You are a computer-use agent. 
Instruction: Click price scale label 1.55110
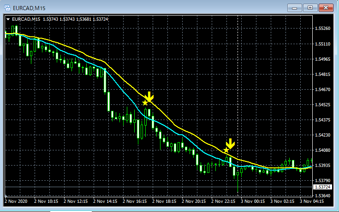coord(322,44)
